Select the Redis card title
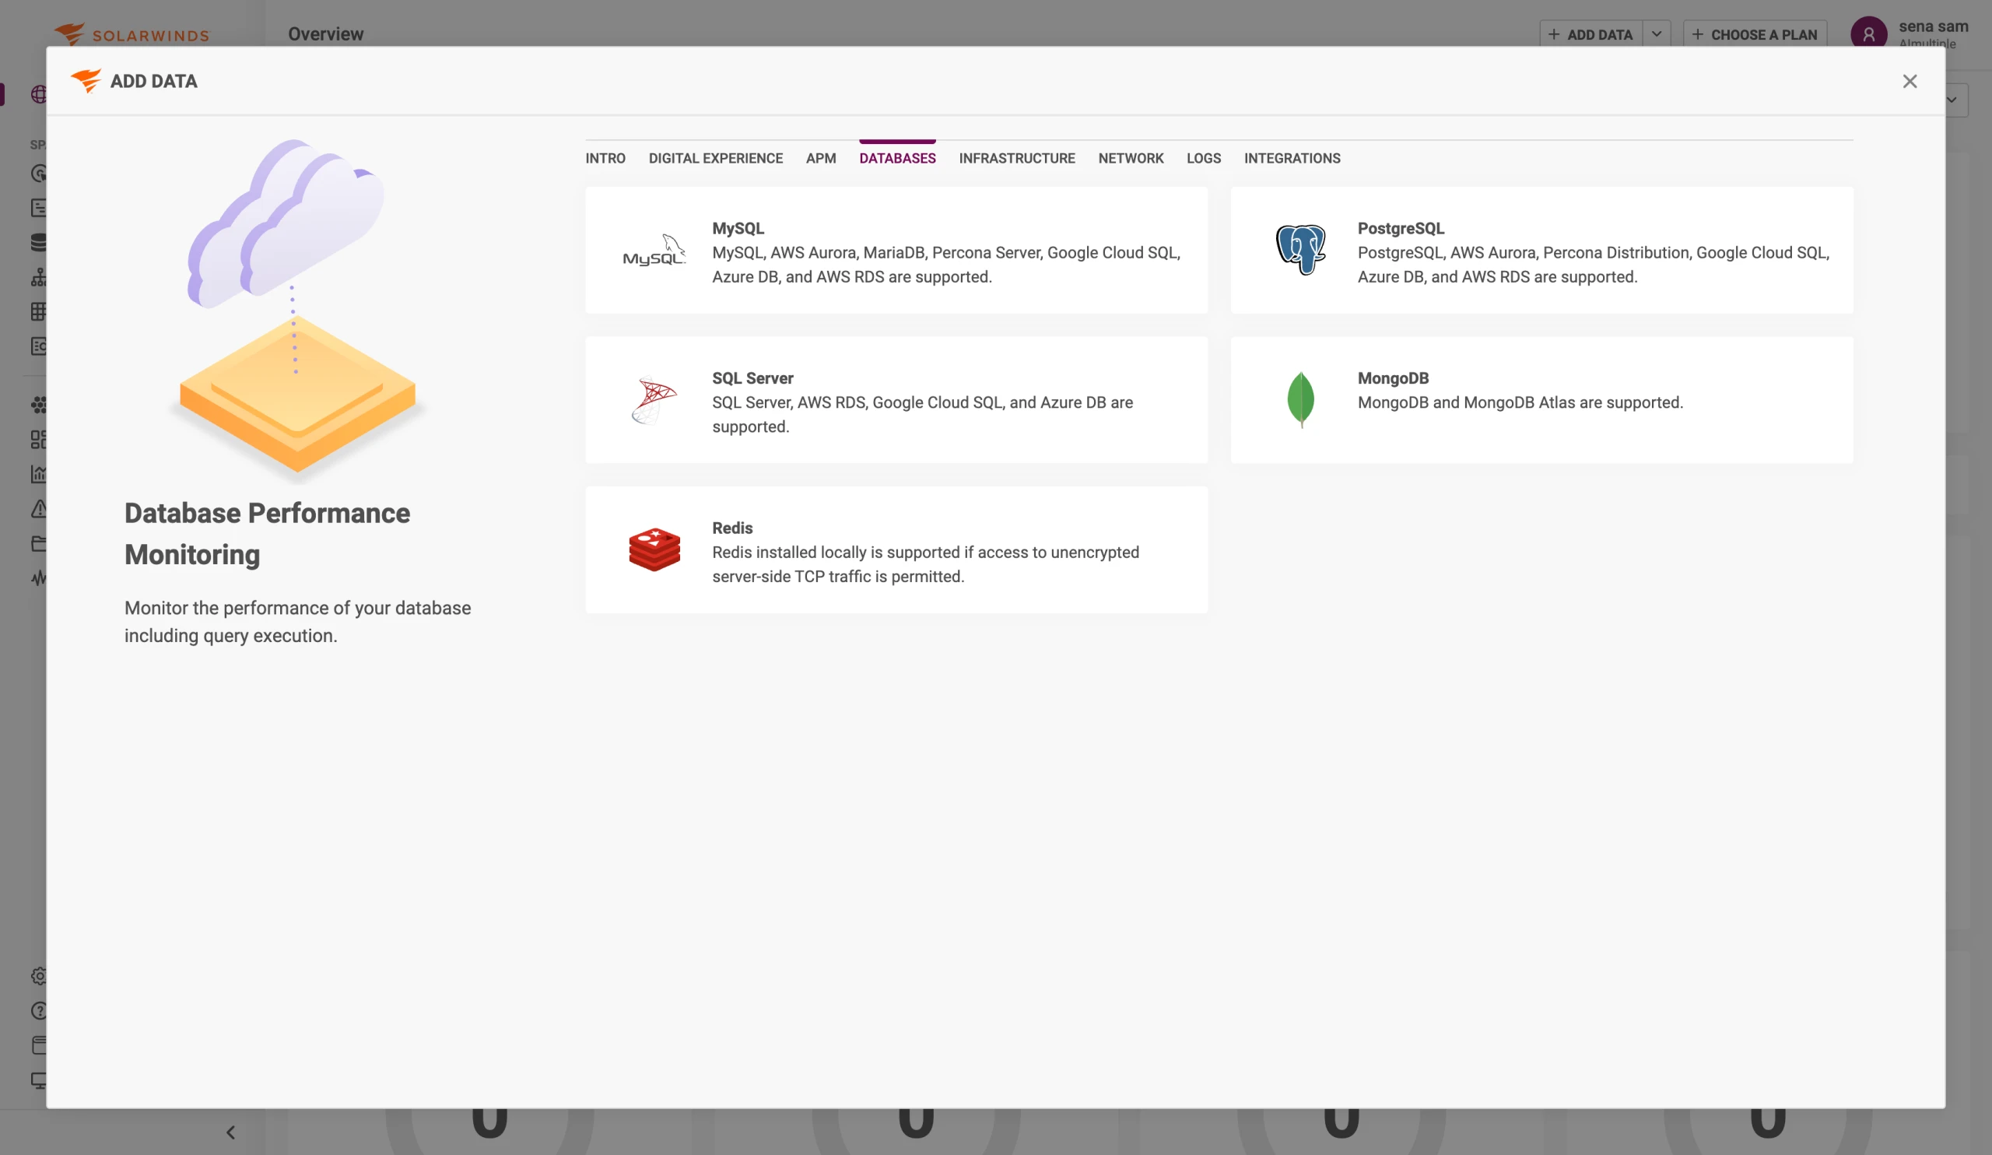Image resolution: width=1992 pixels, height=1155 pixels. point(732,528)
